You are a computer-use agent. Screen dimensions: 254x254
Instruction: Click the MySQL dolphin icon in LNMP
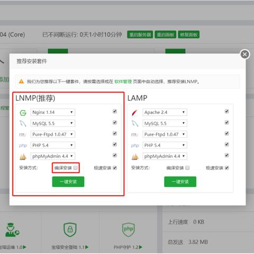click(x=23, y=123)
